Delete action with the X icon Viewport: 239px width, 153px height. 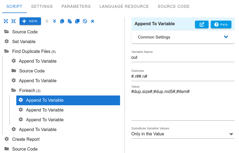click(93, 21)
